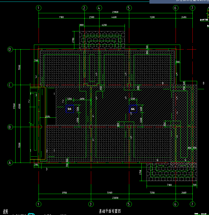The image size is (209, 215).
Task: Pick the axis bubble A at bottom-left
Action: 10,163
